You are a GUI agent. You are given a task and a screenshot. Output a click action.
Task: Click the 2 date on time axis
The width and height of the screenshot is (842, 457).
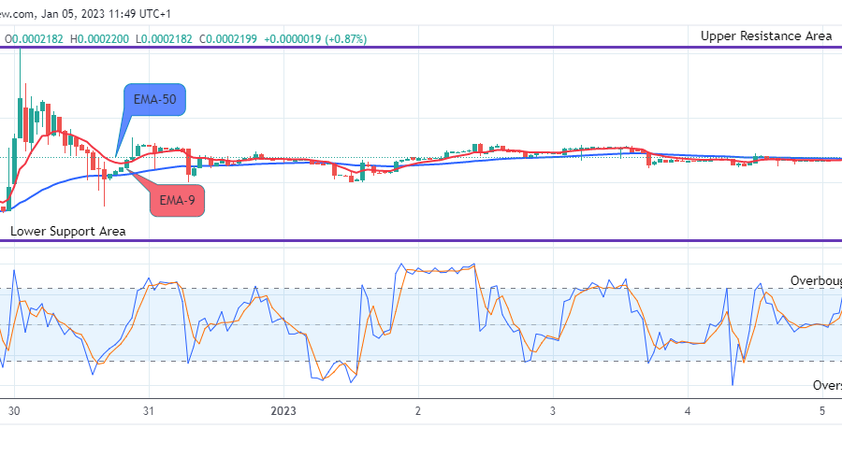coord(418,411)
